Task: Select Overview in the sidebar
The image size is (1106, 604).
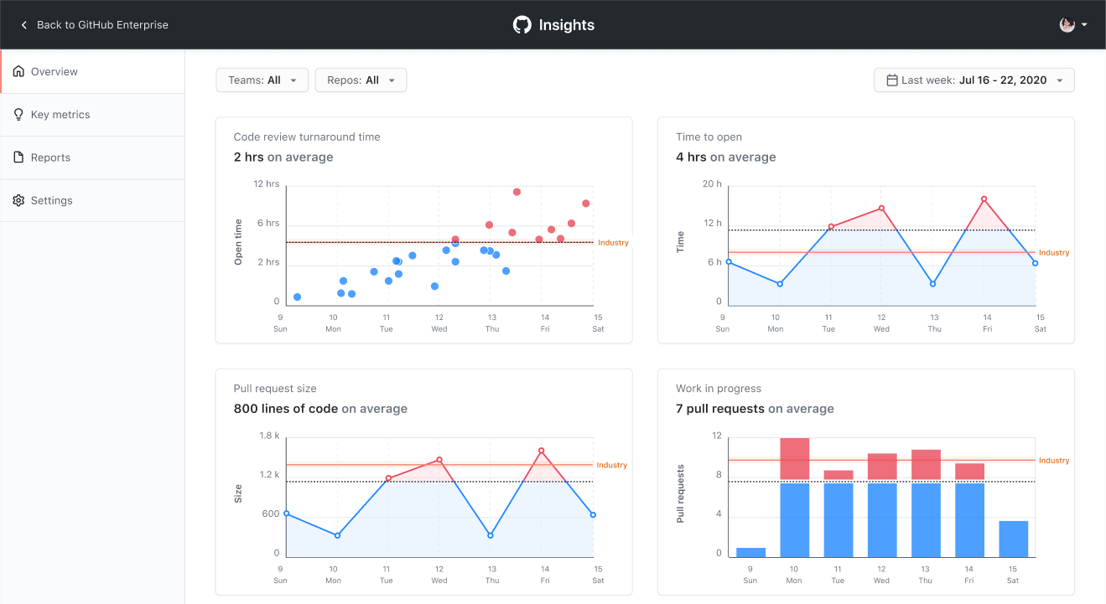Action: pos(53,71)
